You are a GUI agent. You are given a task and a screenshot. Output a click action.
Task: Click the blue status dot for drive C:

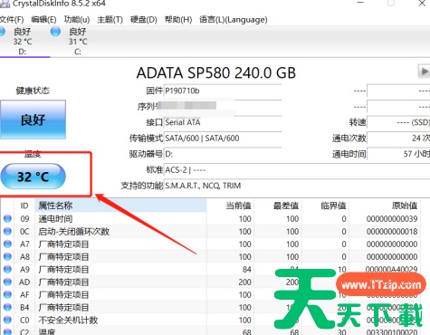[x=55, y=31]
